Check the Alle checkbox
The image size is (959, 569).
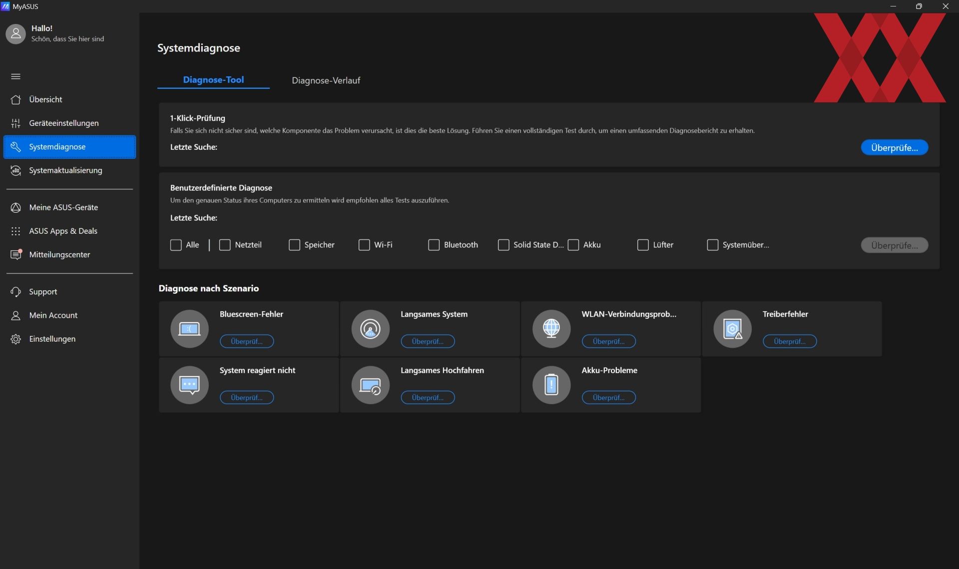pyautogui.click(x=176, y=245)
